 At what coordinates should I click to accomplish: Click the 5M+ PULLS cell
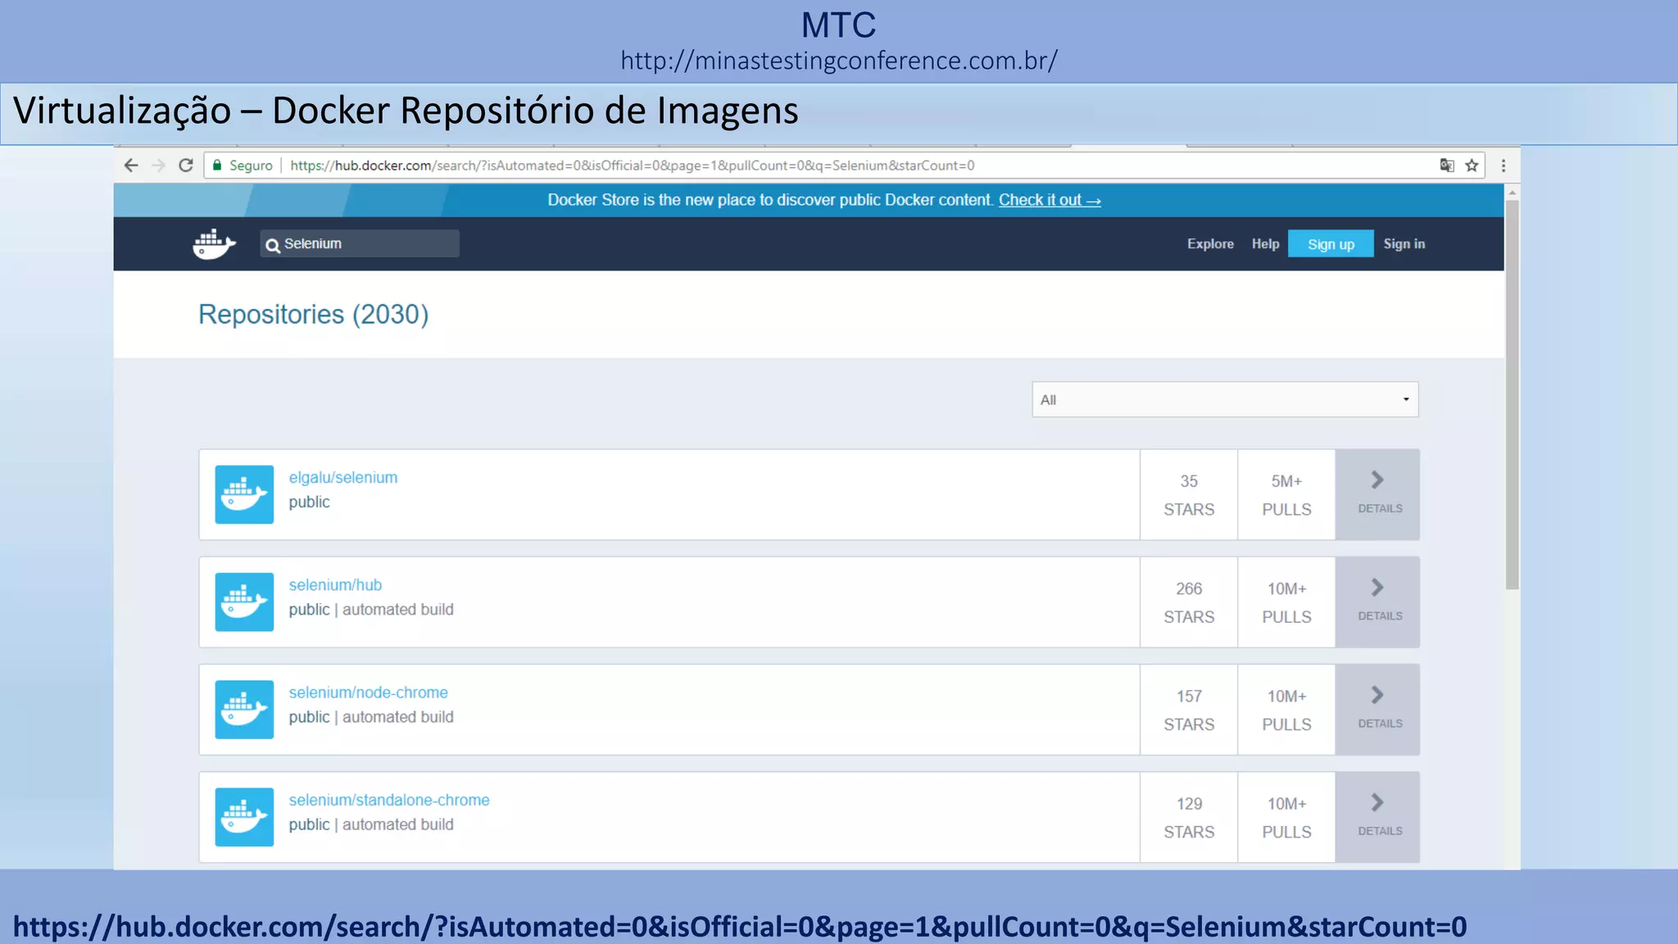coord(1286,494)
